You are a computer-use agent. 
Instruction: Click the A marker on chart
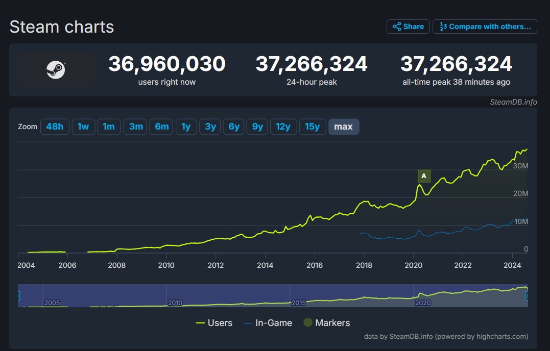424,176
